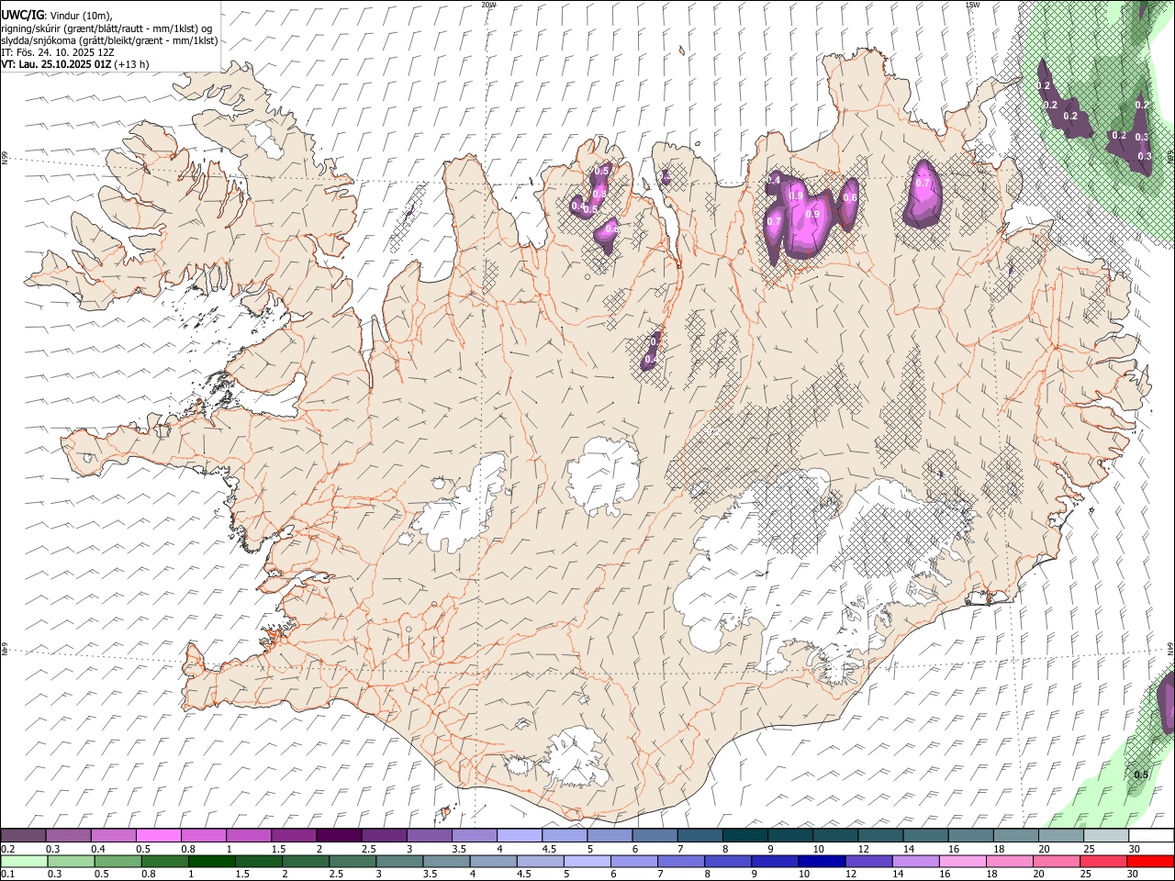
Task: Select the dark blue swatch between 10 and 12
Action: [820, 862]
